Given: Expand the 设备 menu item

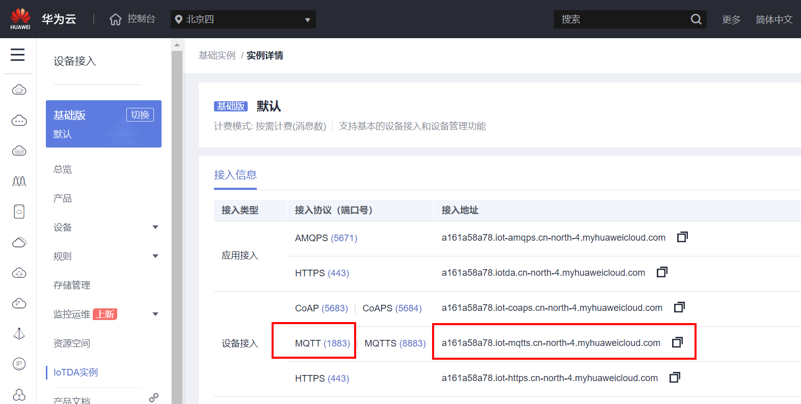Looking at the screenshot, I should [x=155, y=227].
